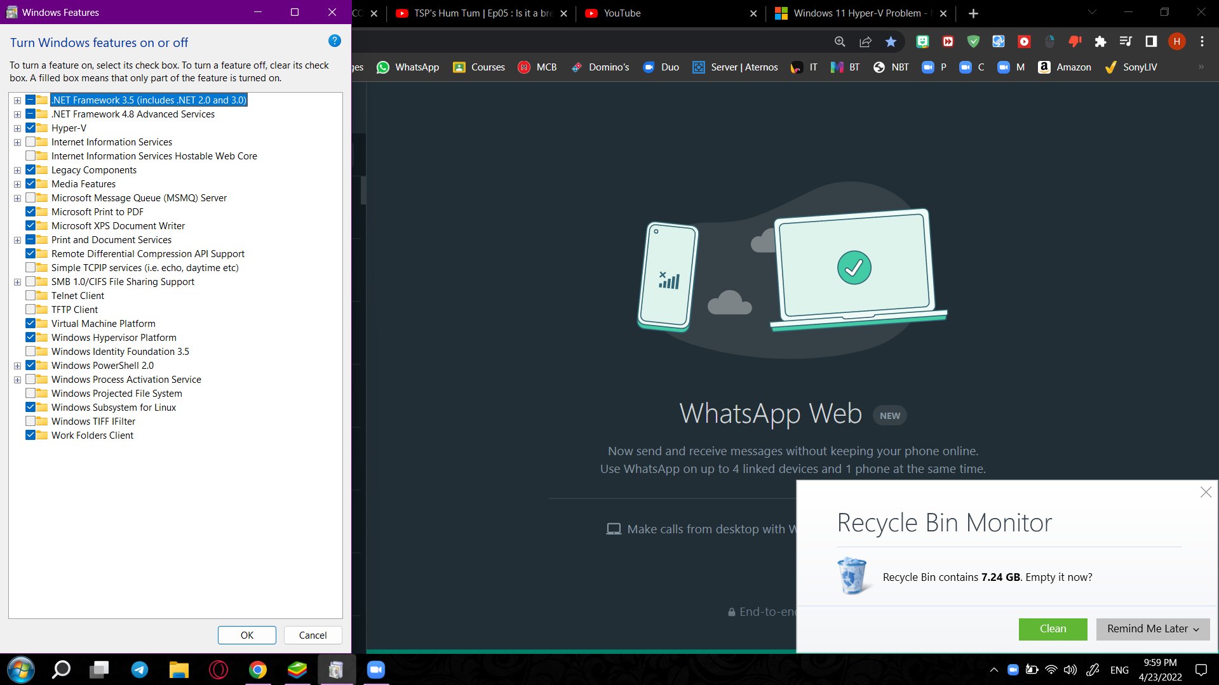Switch to Windows 11 Hyper-V Problem tab
Viewport: 1219px width, 685px height.
[861, 13]
